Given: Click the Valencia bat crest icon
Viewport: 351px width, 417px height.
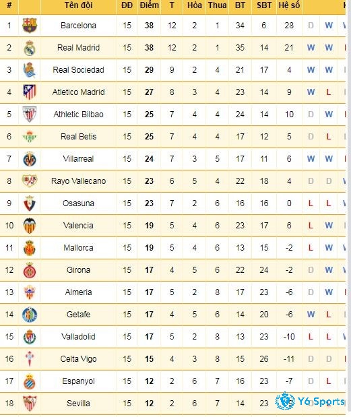Looking at the screenshot, I should [x=30, y=226].
